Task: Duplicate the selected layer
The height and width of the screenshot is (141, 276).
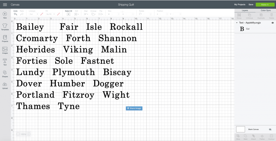Action: [261, 16]
